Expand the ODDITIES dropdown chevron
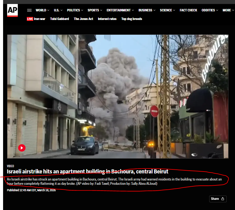This screenshot has width=235, height=210. coord(217,10)
